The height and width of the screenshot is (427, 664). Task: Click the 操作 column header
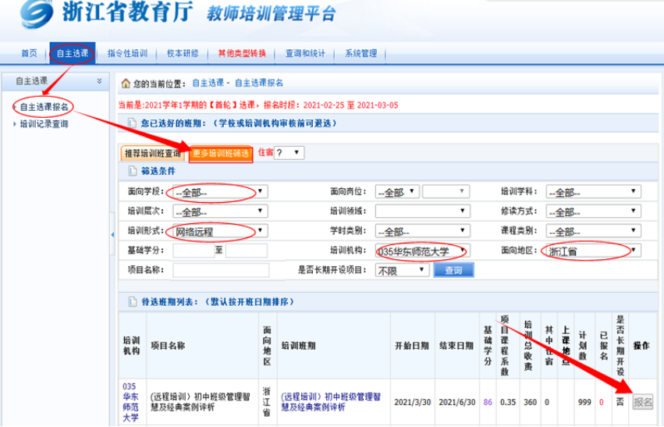click(641, 346)
